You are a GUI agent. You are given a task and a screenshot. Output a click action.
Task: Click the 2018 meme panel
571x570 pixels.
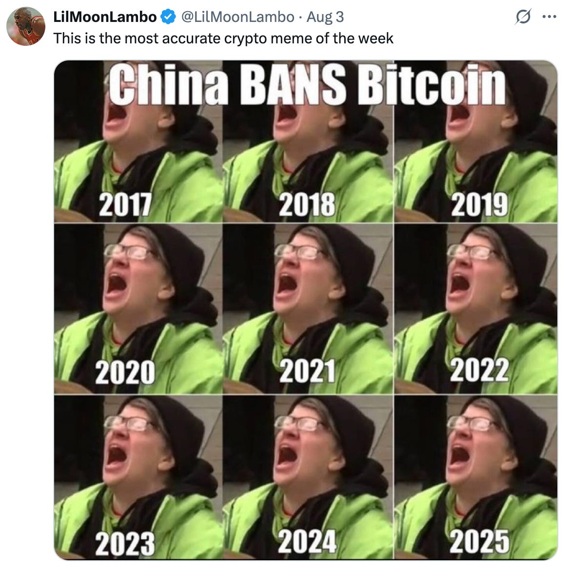click(308, 141)
